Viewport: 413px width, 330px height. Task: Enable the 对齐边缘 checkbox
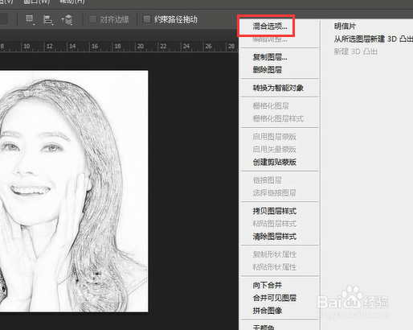point(92,19)
